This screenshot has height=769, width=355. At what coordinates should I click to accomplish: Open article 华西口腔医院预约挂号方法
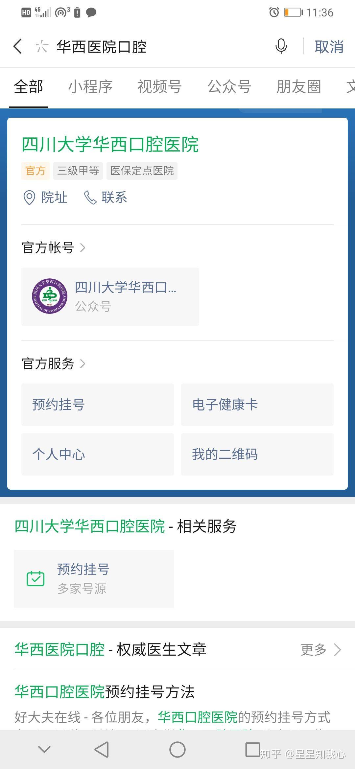[105, 692]
